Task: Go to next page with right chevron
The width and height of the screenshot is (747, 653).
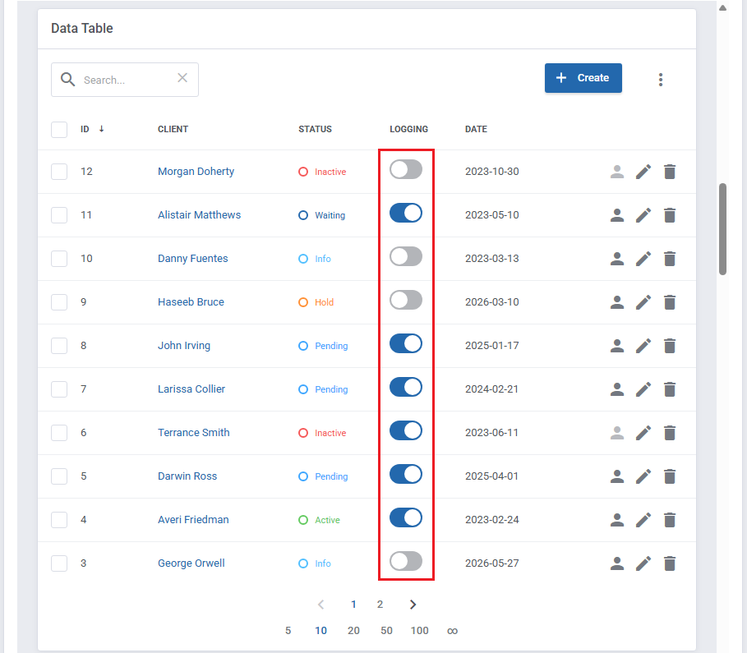Action: (x=413, y=605)
